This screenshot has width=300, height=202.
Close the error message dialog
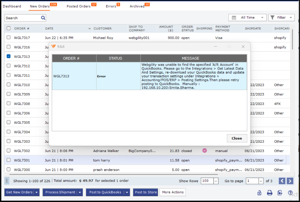[x=237, y=138]
